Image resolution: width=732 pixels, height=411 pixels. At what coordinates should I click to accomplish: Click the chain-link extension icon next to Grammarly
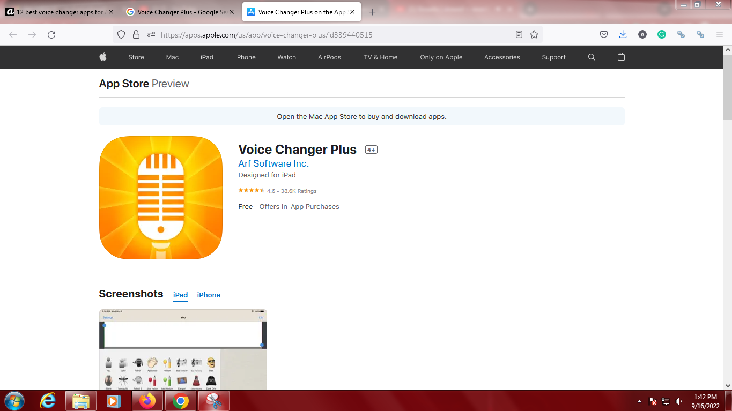pos(681,34)
